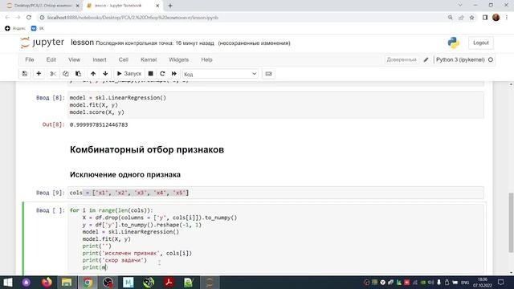Open the Edit menu

click(51, 59)
